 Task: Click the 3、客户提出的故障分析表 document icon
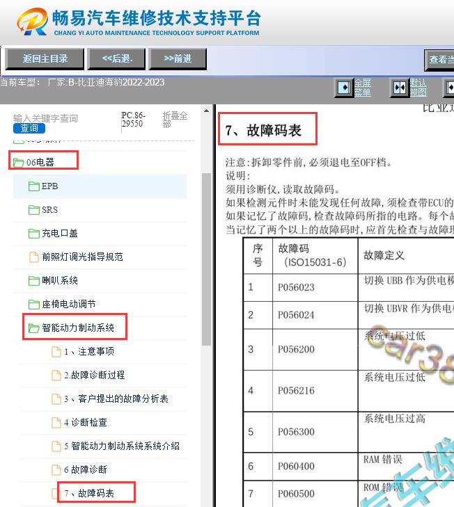pyautogui.click(x=56, y=399)
